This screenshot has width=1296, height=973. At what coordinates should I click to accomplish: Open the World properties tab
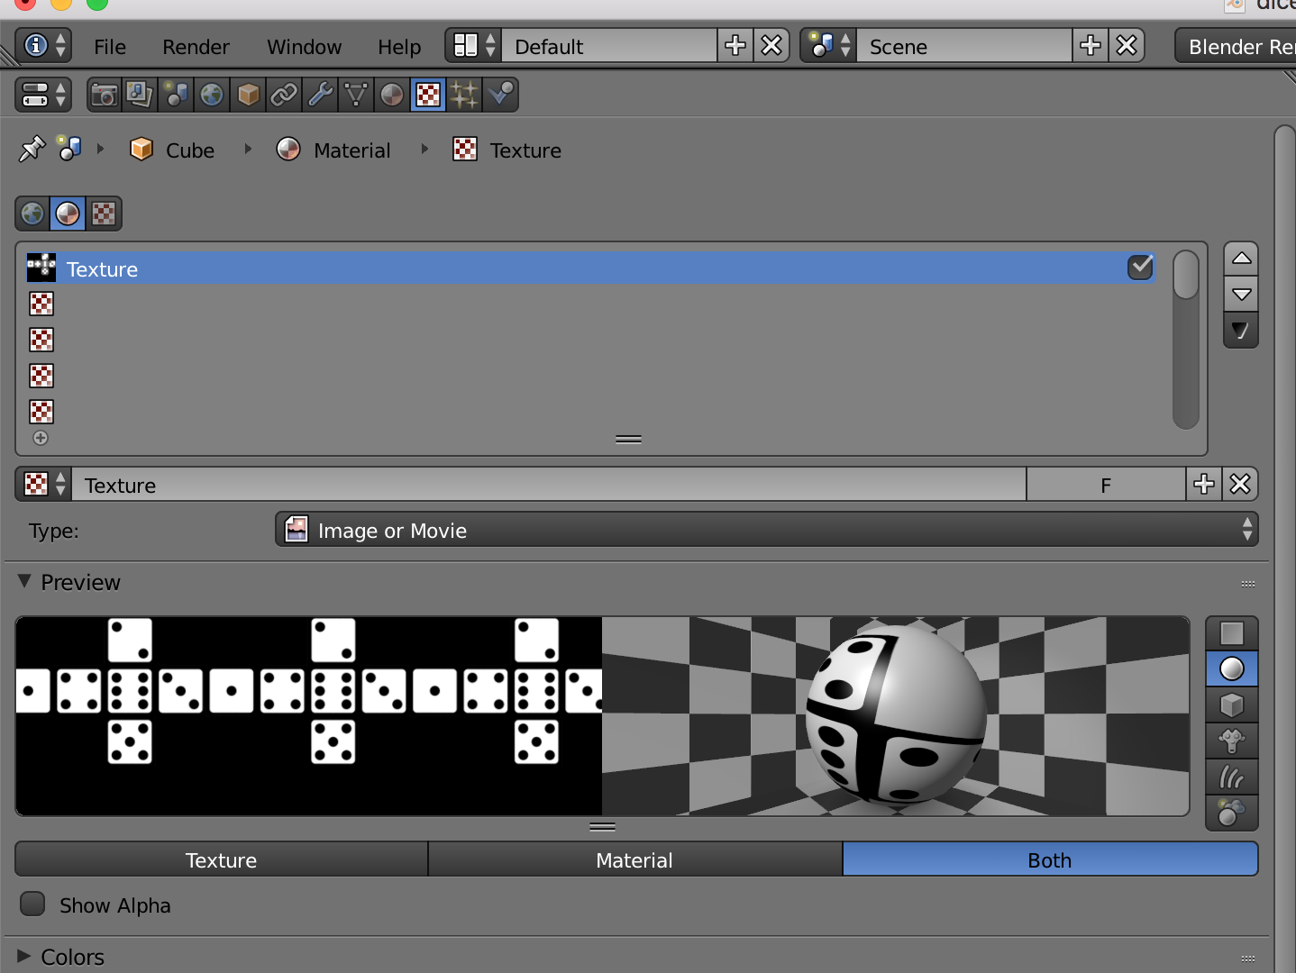coord(212,95)
